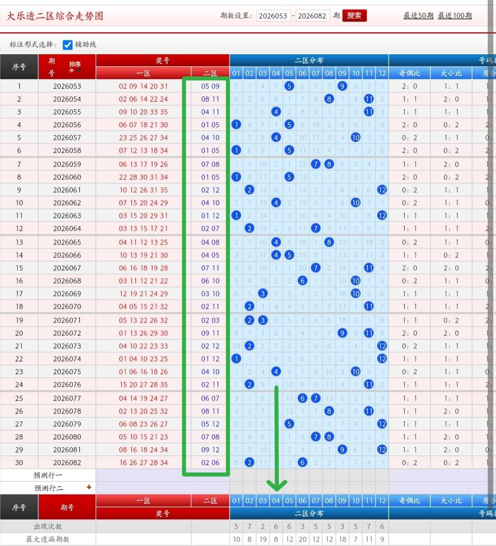Click ball 8 in row 2026054
496x546 pixels.
pos(329,99)
